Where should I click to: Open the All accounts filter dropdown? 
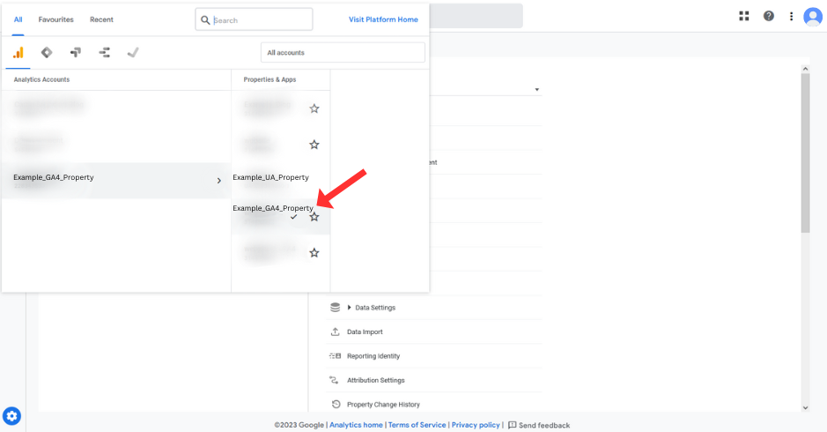coord(343,53)
